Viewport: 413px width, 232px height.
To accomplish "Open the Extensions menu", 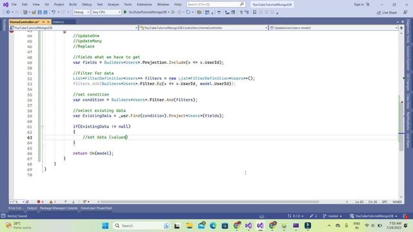I will (145, 5).
